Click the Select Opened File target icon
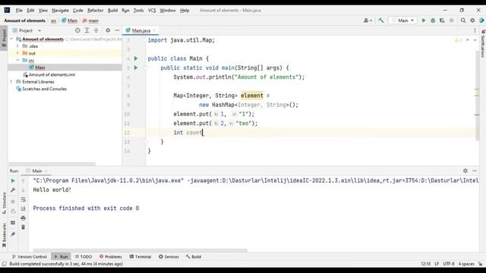 77,30
